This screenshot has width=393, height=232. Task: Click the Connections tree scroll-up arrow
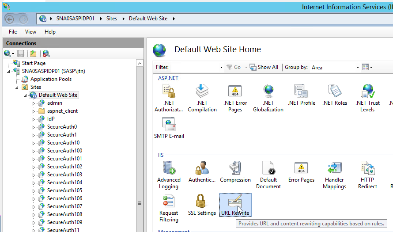click(140, 63)
